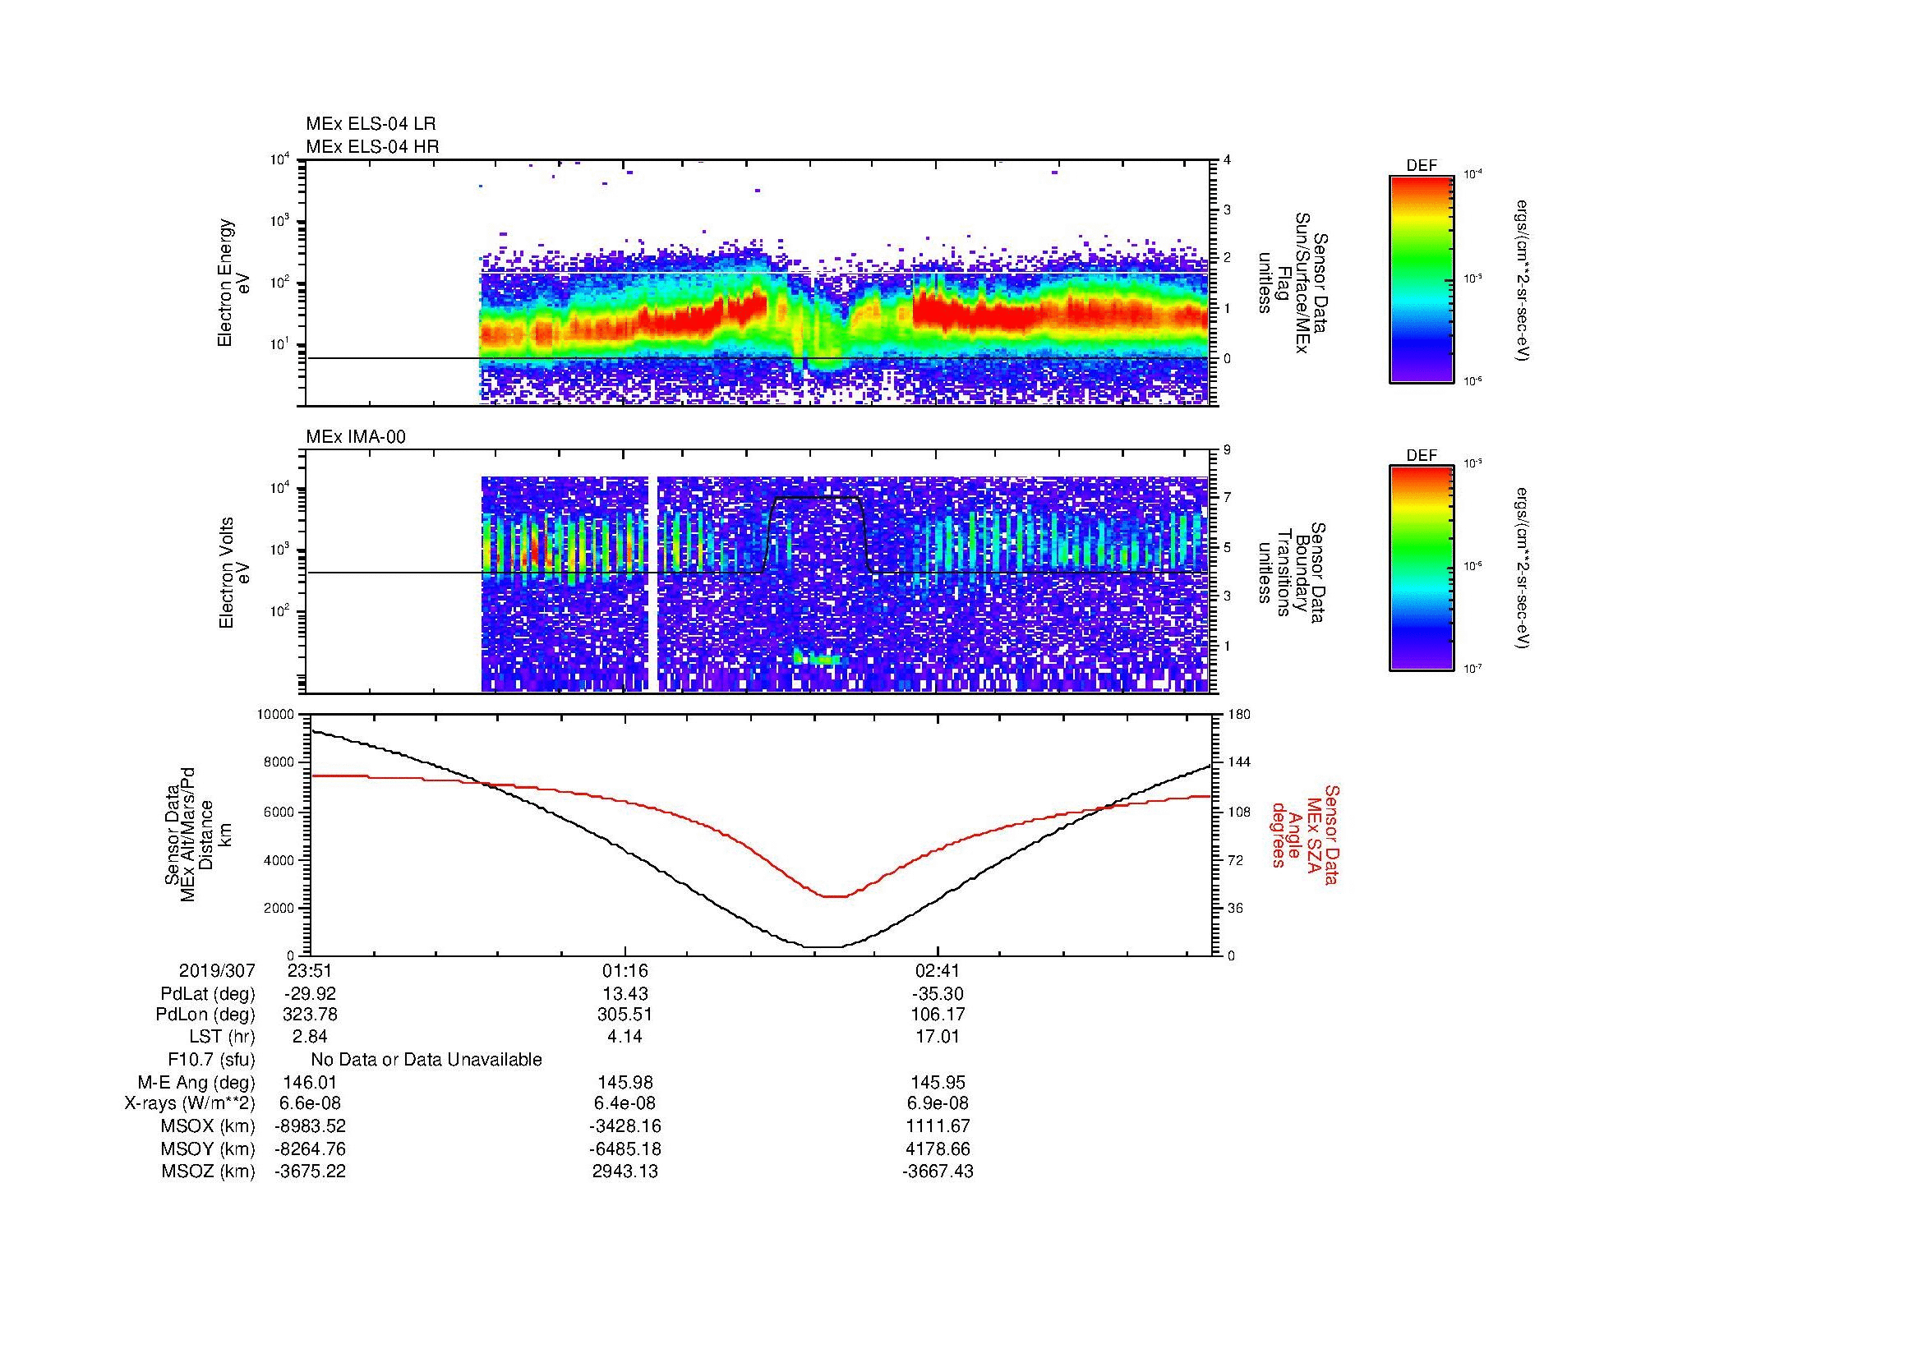Click the 'MSOY (km)' row label
This screenshot has width=1922, height=1358.
click(x=208, y=1149)
